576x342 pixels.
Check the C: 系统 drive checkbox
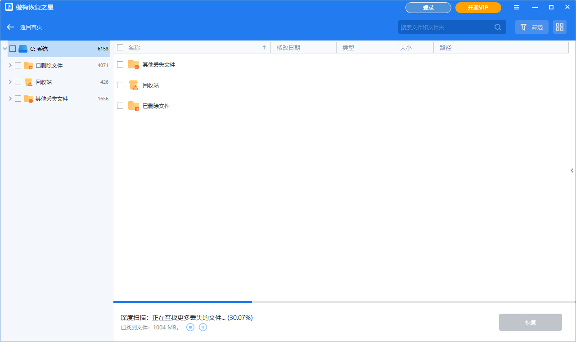tap(12, 49)
